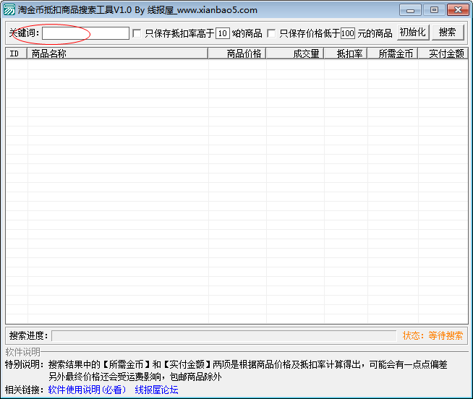The height and width of the screenshot is (399, 473).
Task: Click the app icon in the title bar
Action: tap(9, 9)
